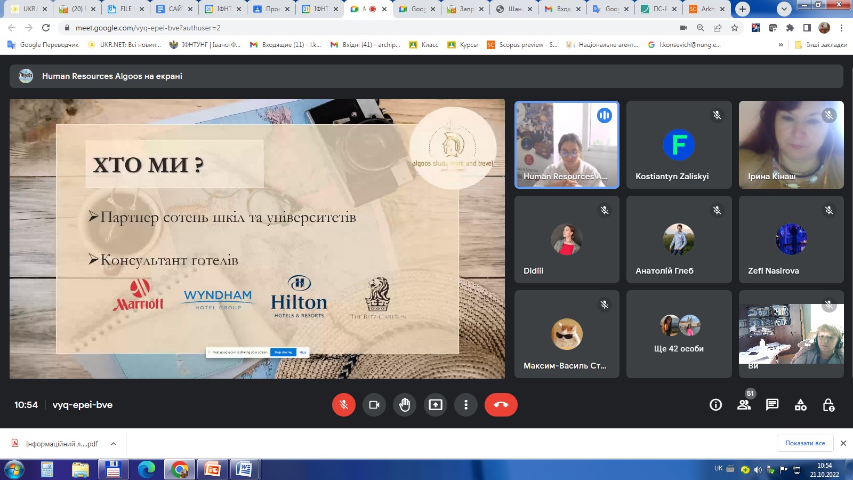Toggle the microphone mute button
Viewport: 853px width, 480px height.
344,405
